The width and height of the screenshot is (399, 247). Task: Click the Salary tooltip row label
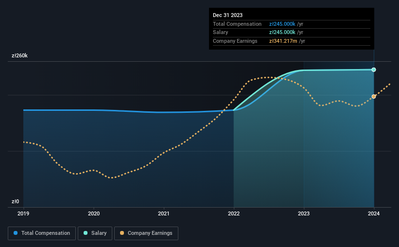(x=220, y=33)
